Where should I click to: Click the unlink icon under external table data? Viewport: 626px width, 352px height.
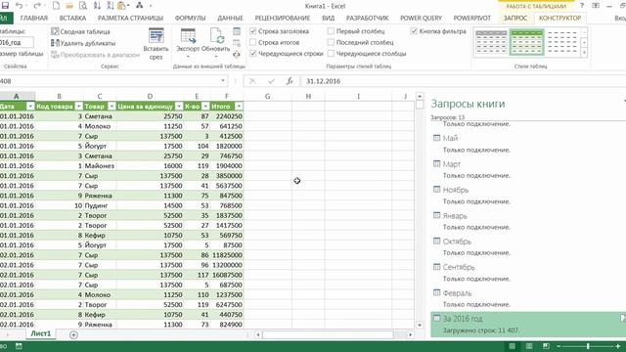tap(237, 54)
